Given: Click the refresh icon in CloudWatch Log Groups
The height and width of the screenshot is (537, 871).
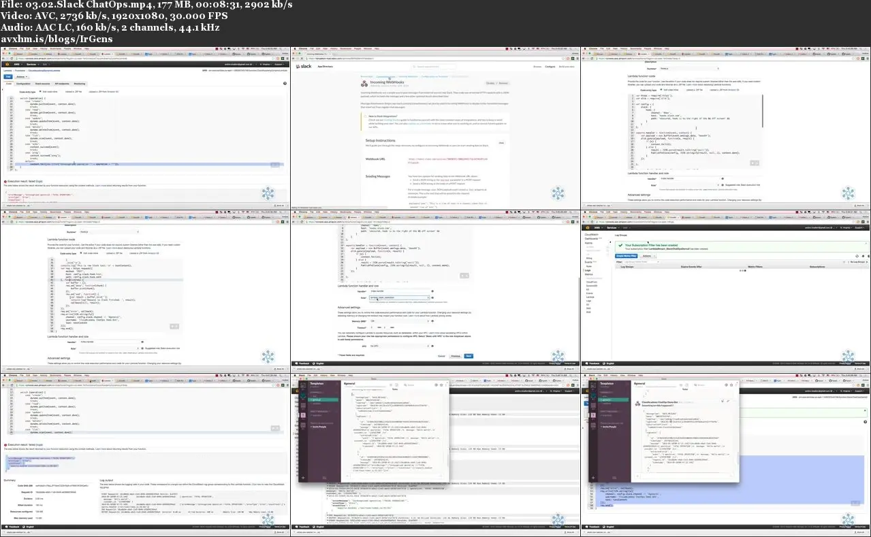Looking at the screenshot, I should pos(857,256).
